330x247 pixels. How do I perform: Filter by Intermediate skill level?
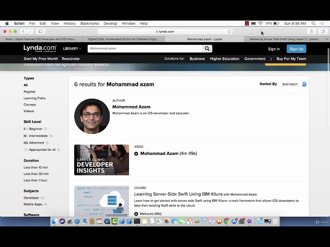coord(38,136)
